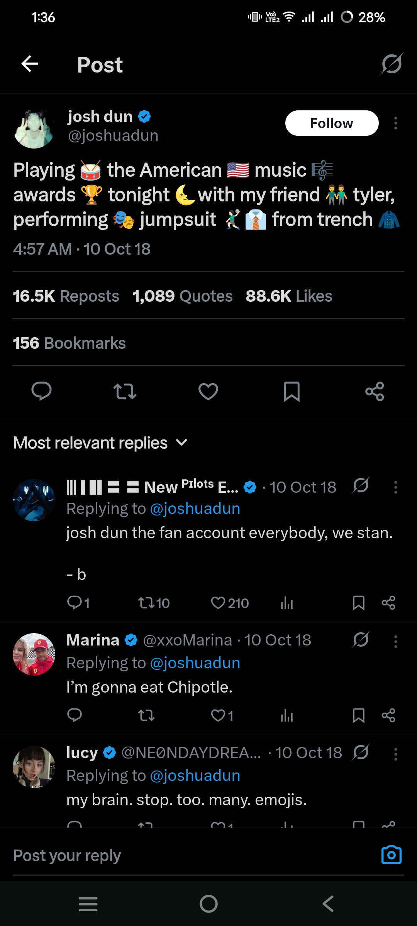Open the camera icon in reply bar

[391, 855]
